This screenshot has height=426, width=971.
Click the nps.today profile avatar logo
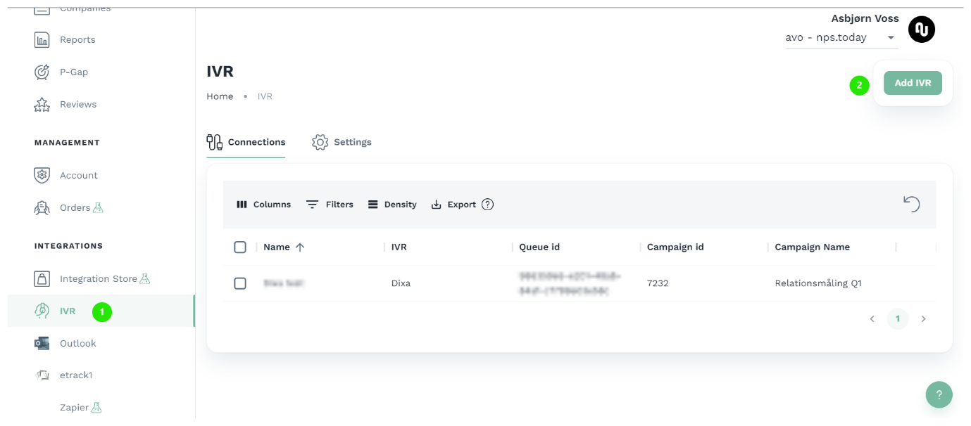point(921,30)
